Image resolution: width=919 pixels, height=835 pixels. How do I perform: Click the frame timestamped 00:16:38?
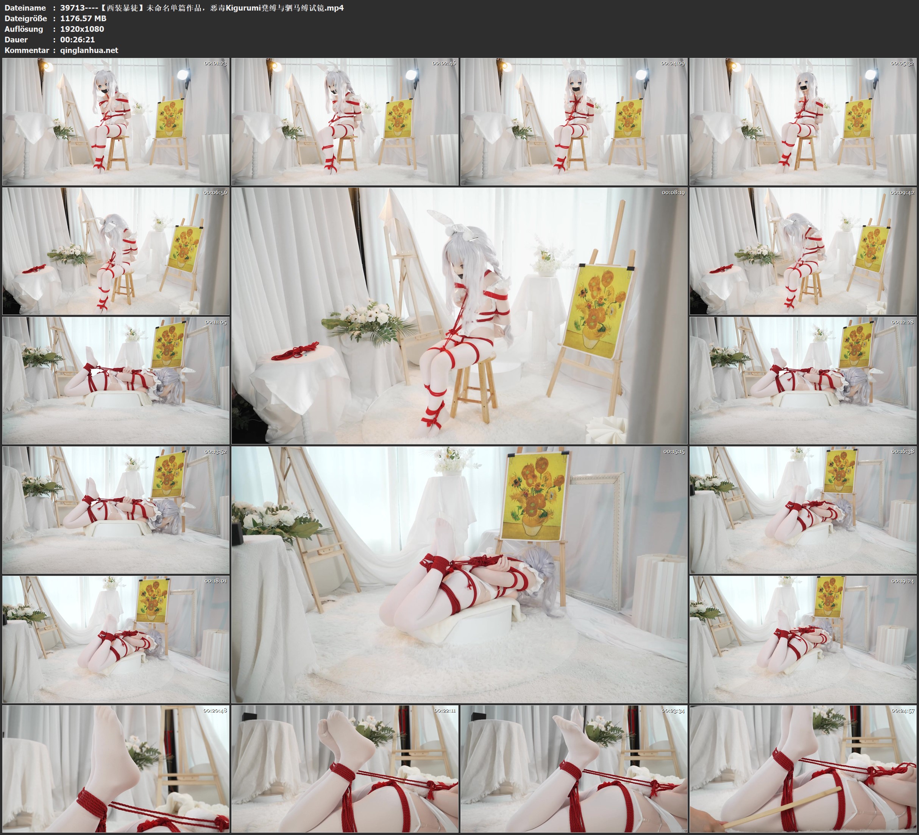803,510
